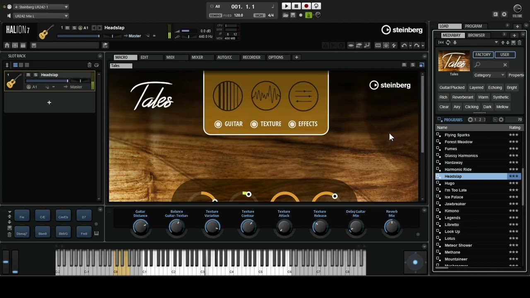Screen dimensions: 530x298
Task: Solo the Headslap slot in Slot Rack
Action: (36, 75)
